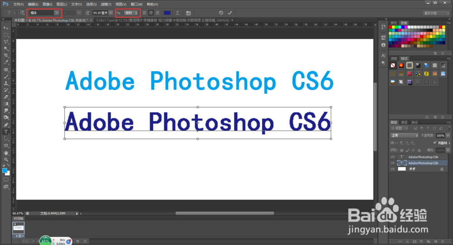Open the 基本功能 workspace dropdown
The height and width of the screenshot is (245, 453).
click(x=436, y=13)
